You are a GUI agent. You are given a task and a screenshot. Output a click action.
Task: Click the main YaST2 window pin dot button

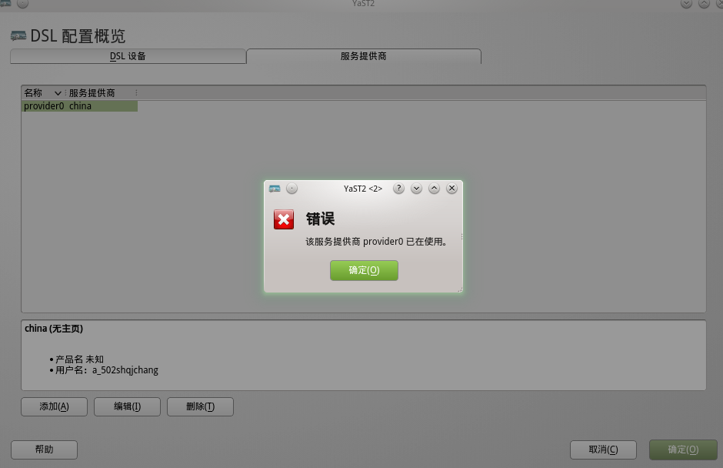click(x=22, y=4)
